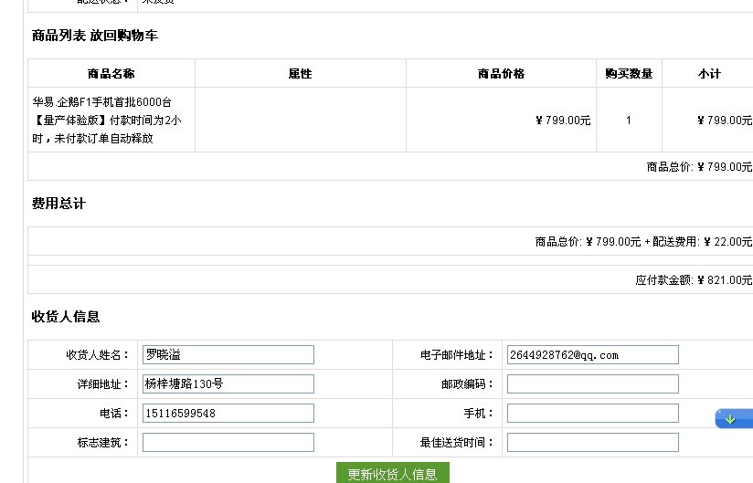Screen dimensions: 753x483
Task: Select the 最佳送货时间 delivery time field
Action: point(592,442)
